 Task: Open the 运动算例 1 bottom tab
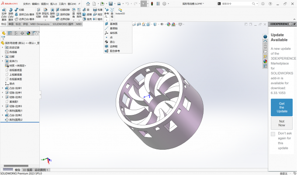pyautogui.click(x=41, y=170)
